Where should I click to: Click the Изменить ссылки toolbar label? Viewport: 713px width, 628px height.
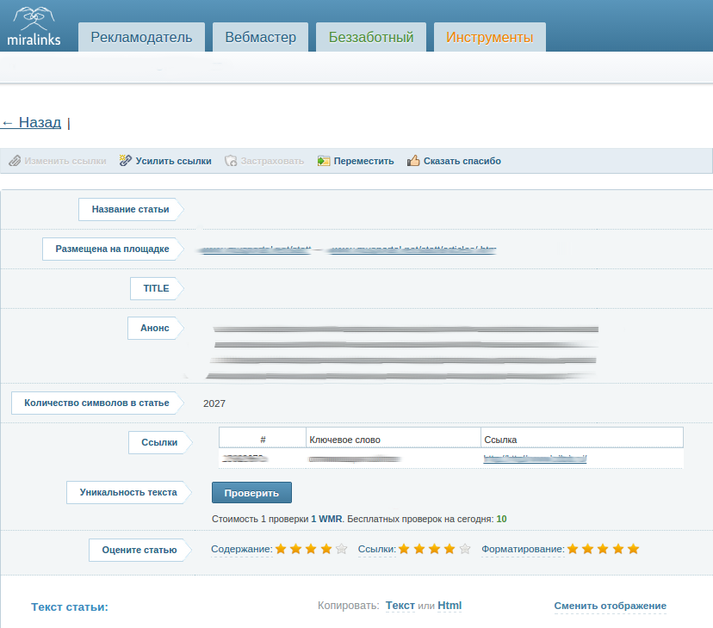(x=65, y=161)
